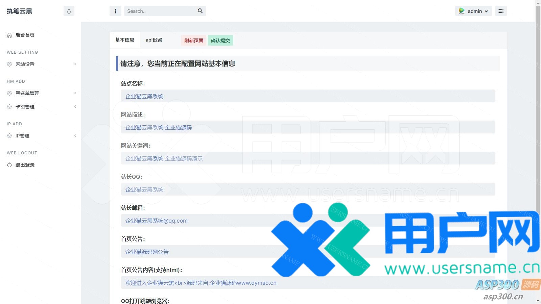Focus the 站长邮箱 text field
The height and width of the screenshot is (304, 541).
[x=203, y=221]
